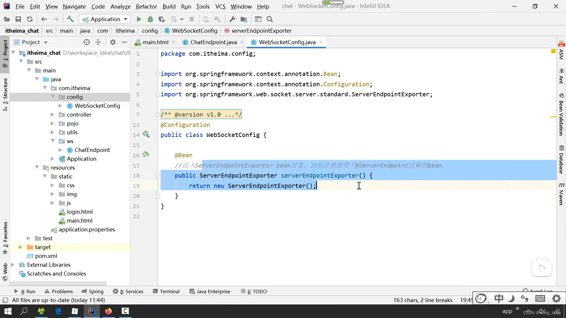Click the Search Everywhere magnifier icon
Image resolution: width=566 pixels, height=318 pixels.
tap(269, 19)
